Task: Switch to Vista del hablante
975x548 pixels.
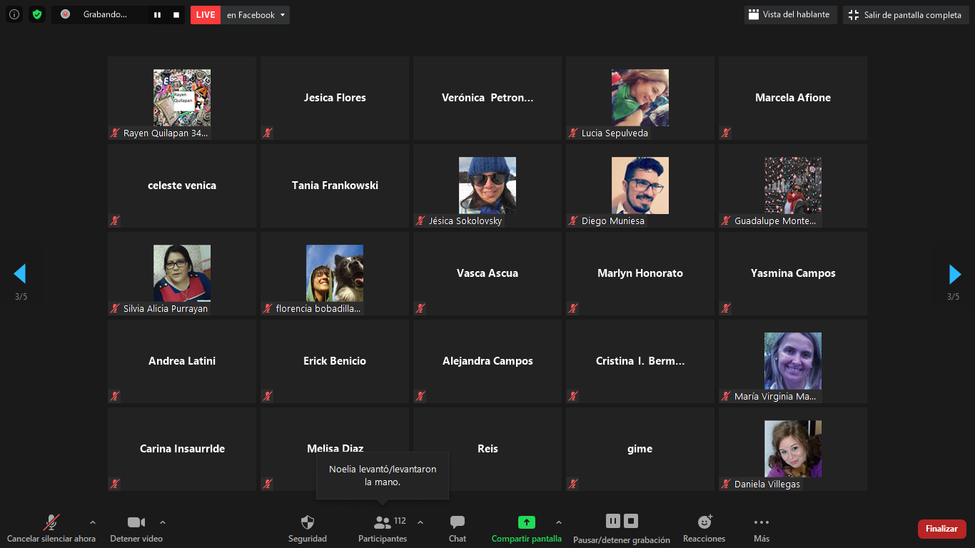Action: click(790, 15)
